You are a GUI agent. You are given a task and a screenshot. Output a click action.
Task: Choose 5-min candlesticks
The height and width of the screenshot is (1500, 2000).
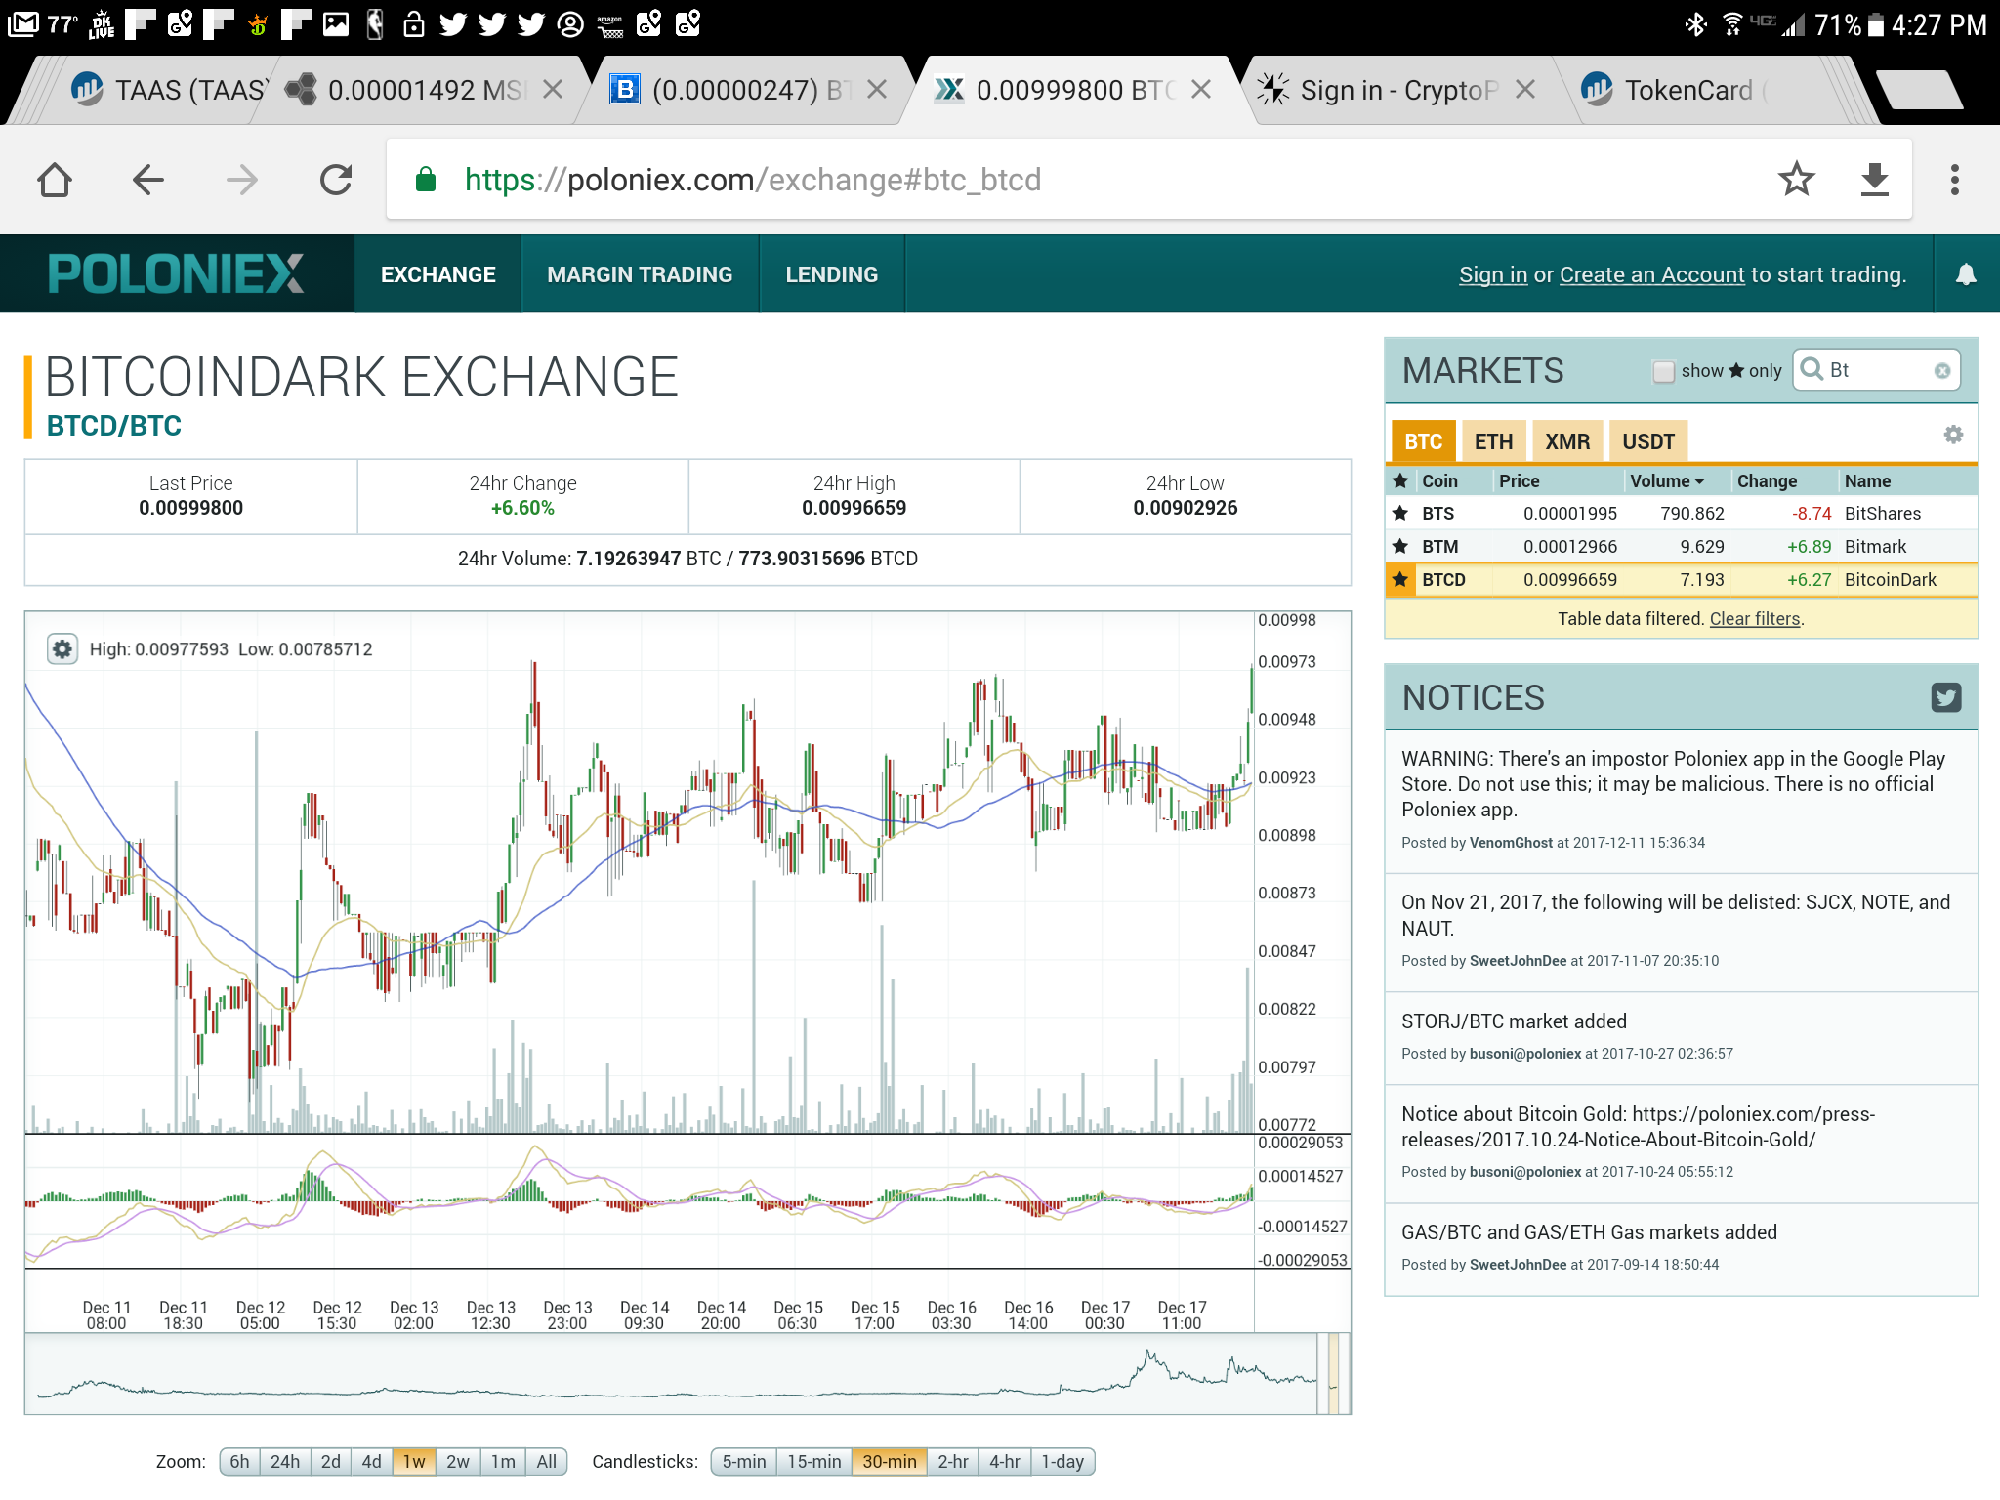point(744,1462)
